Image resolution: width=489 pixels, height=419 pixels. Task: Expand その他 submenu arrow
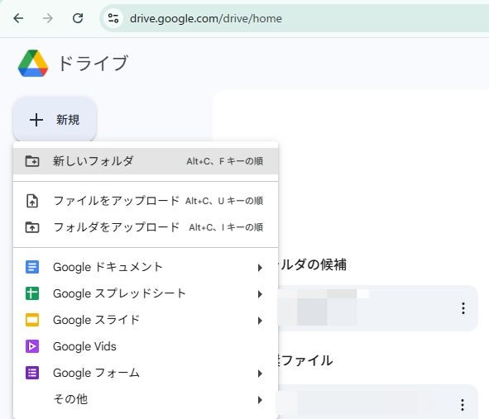260,400
